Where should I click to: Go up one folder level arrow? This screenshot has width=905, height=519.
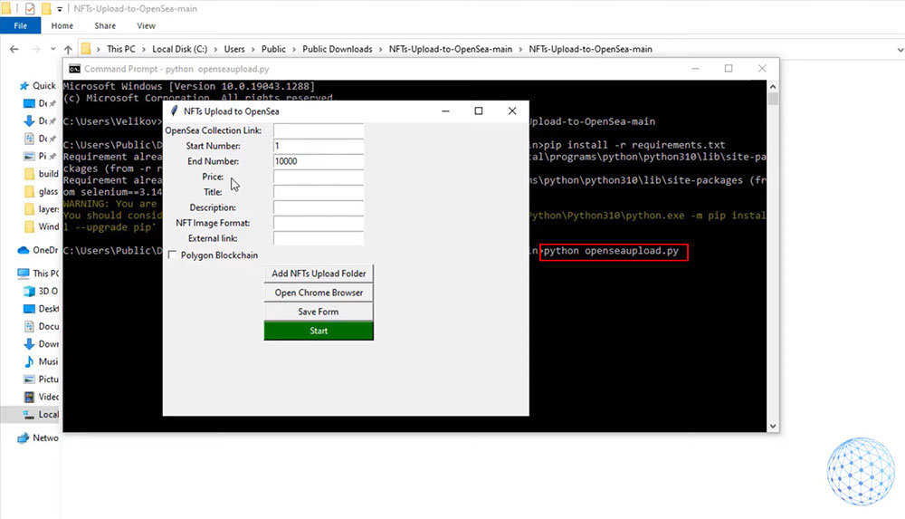click(68, 49)
